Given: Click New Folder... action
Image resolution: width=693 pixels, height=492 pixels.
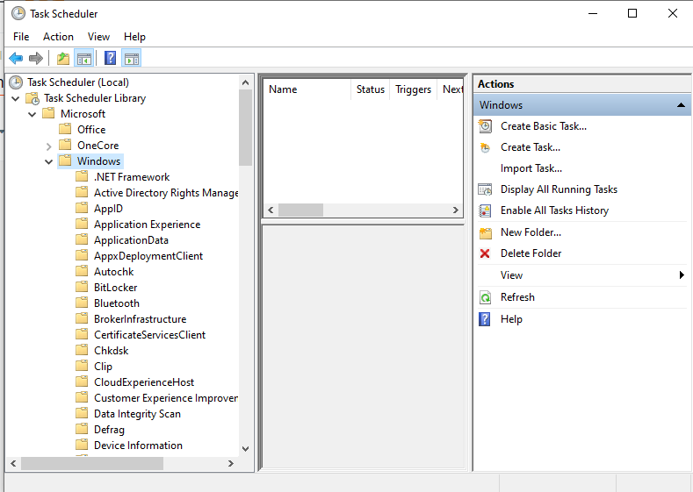Looking at the screenshot, I should click(x=531, y=232).
